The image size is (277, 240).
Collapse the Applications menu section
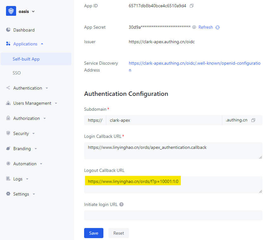pyautogui.click(x=42, y=44)
